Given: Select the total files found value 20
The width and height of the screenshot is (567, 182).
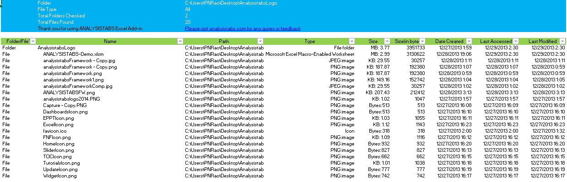Looking at the screenshot, I should (188, 22).
